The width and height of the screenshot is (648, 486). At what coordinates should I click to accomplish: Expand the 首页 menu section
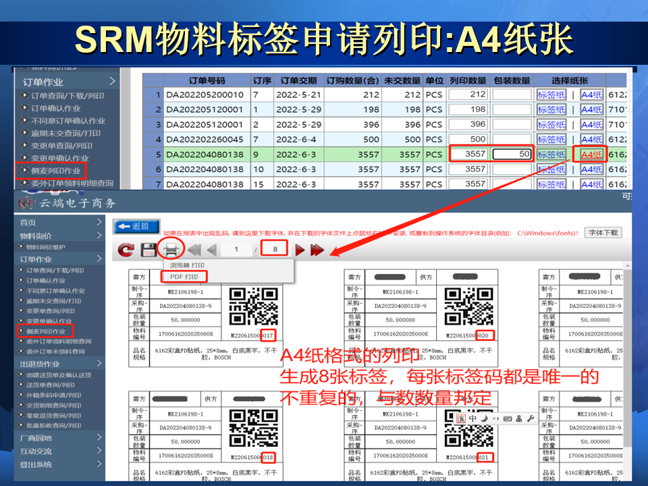point(60,222)
